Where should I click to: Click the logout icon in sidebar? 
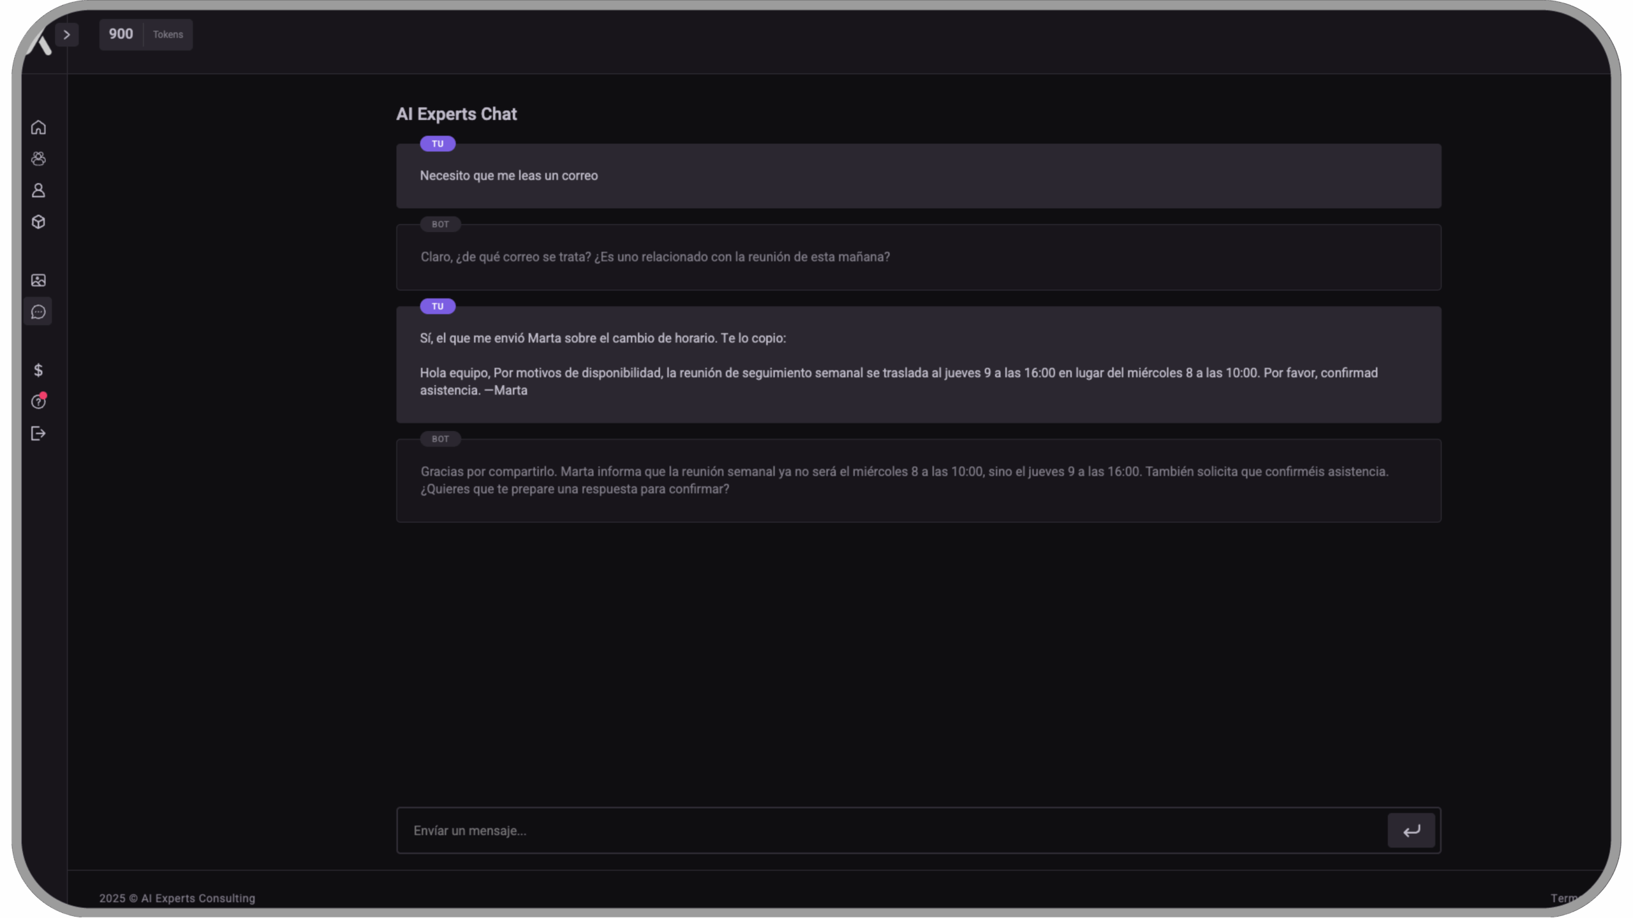38,433
